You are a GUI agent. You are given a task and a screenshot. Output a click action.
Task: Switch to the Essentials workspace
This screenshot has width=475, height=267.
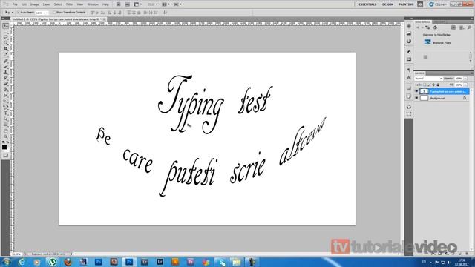(x=367, y=4)
